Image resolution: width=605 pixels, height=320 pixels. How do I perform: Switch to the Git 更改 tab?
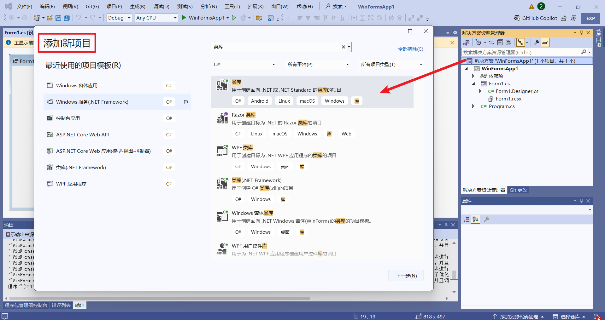[x=518, y=190]
